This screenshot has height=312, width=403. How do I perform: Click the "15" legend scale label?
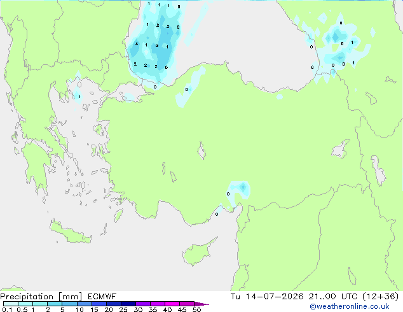coord(94,309)
